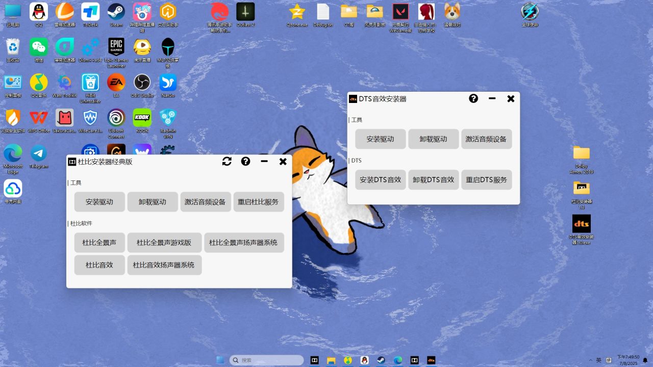Click 卸载驱动 in the 杜比安装器经典版 window
The height and width of the screenshot is (367, 653).
pos(153,202)
